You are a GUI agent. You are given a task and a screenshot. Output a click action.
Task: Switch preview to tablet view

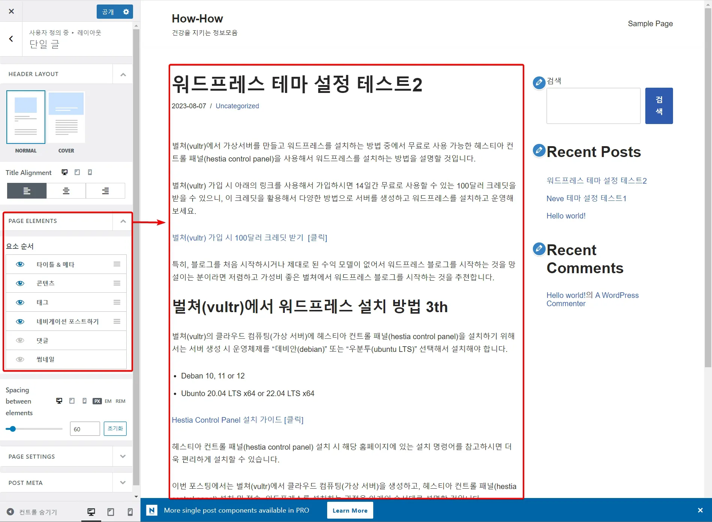click(111, 512)
